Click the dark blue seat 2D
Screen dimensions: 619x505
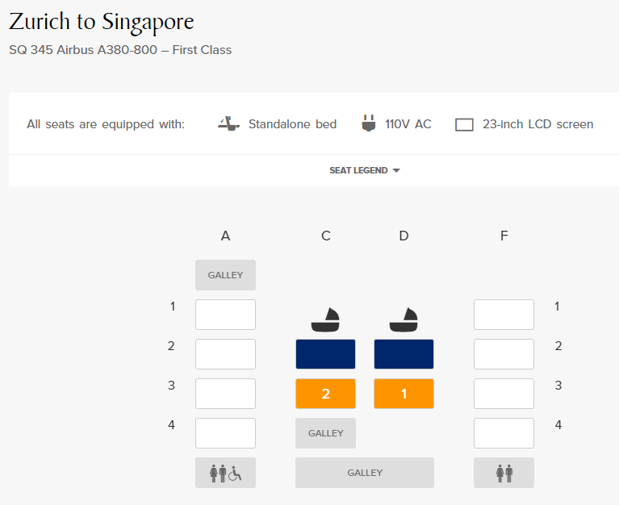click(x=404, y=354)
